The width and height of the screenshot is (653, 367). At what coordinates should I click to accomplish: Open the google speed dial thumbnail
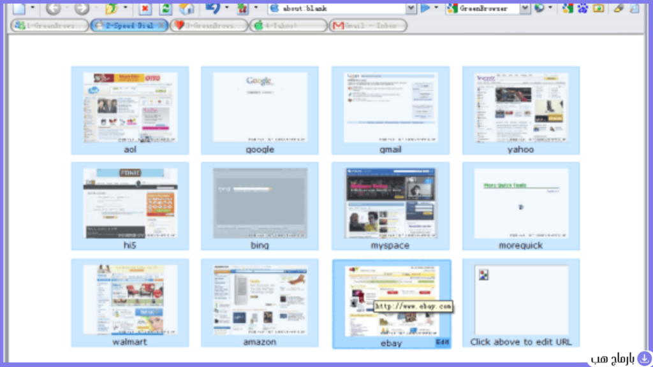point(260,107)
